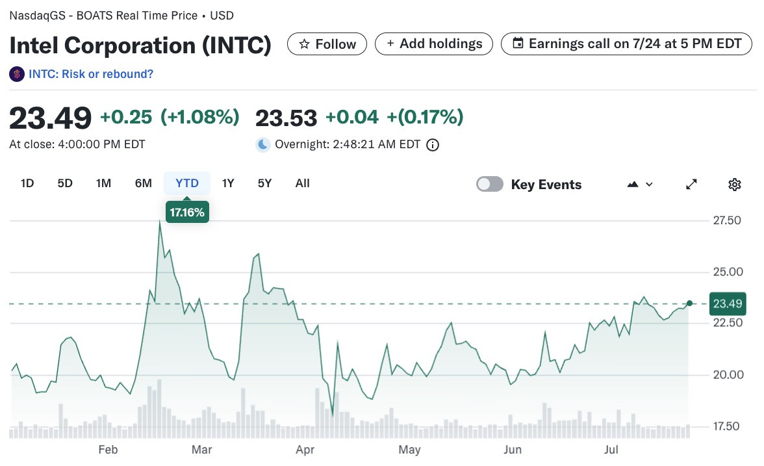The image size is (764, 466).
Task: Select the 5D chart range
Action: [65, 183]
